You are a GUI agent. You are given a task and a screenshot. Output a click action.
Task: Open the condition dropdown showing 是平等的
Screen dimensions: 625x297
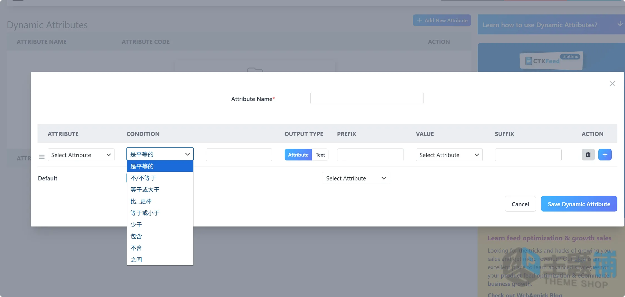click(x=160, y=154)
